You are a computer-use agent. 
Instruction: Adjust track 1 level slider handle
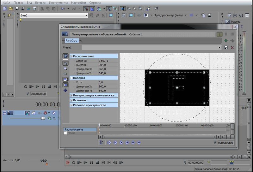(43, 118)
